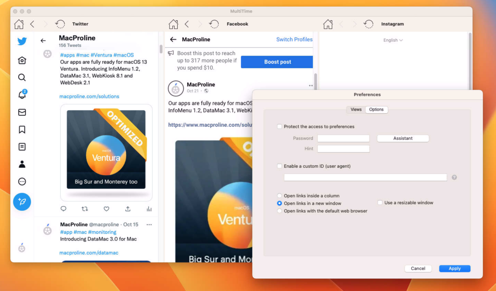This screenshot has width=496, height=291.
Task: Open Twitter Lists icon
Action: point(22,147)
